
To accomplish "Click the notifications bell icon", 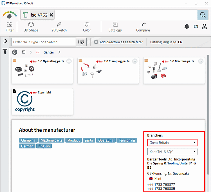I will click(x=187, y=26).
